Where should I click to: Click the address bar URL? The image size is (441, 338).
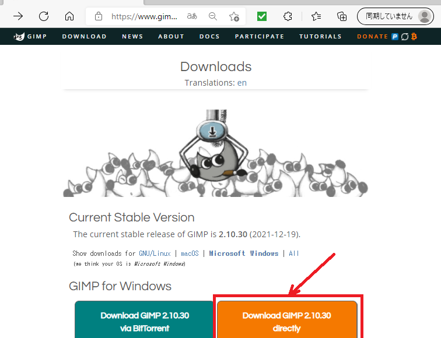click(x=144, y=16)
